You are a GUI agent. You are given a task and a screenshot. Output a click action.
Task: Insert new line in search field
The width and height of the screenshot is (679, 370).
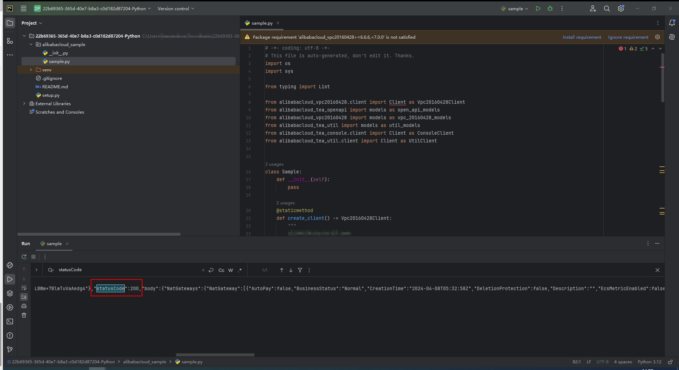[x=211, y=270]
